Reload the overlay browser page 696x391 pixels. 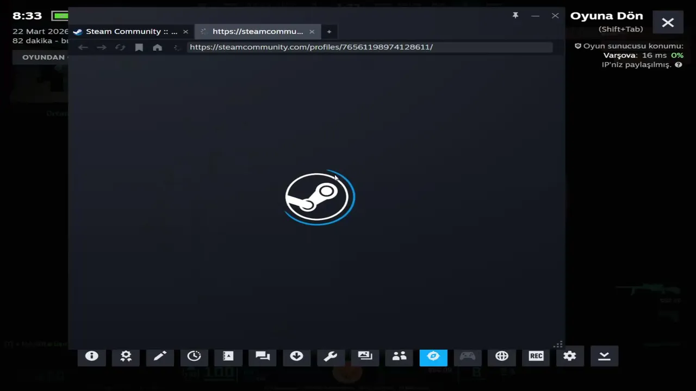120,47
